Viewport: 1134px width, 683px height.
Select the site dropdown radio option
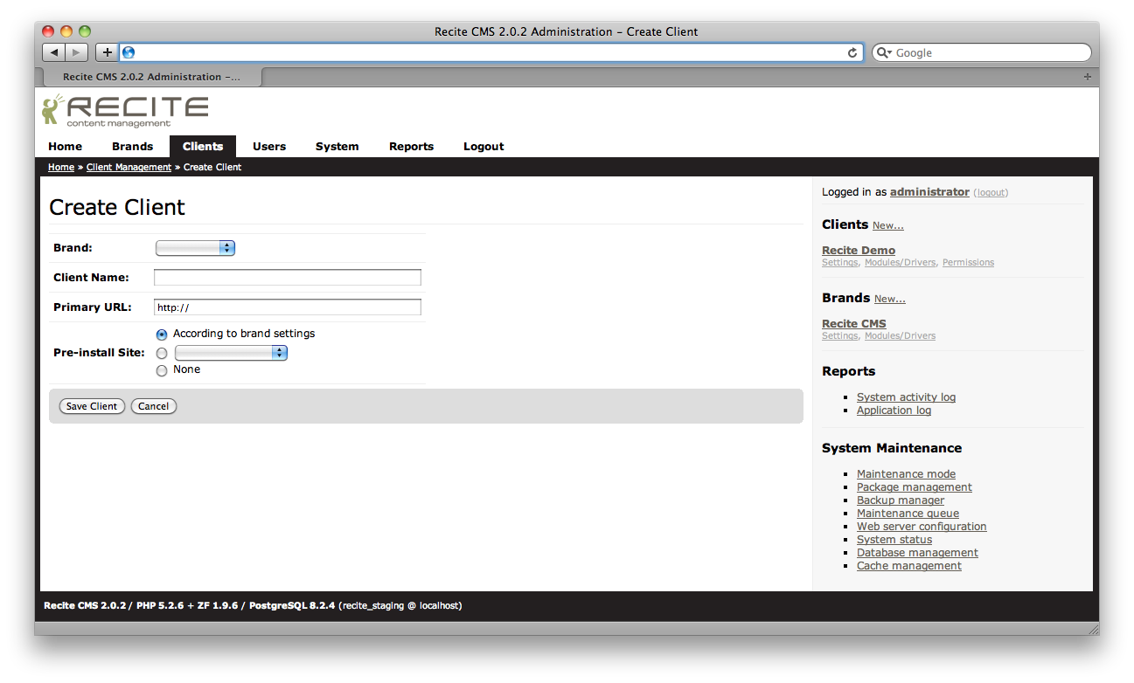pos(162,354)
